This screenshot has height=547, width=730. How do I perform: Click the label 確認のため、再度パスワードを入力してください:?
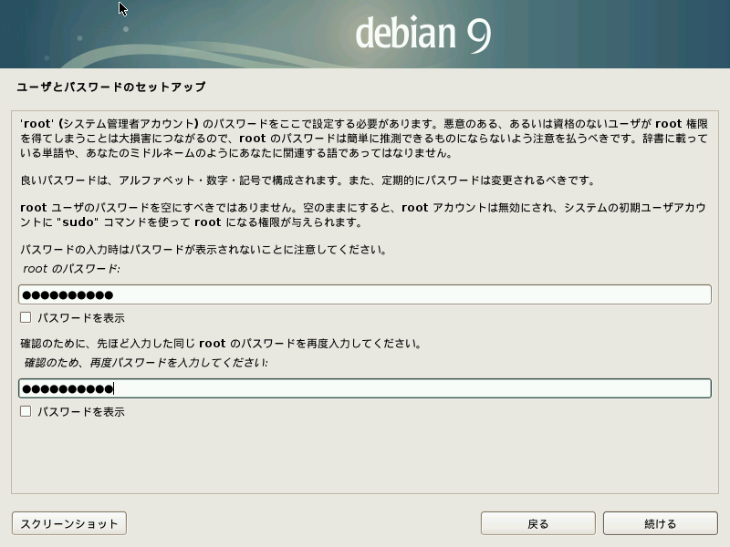pos(146,363)
